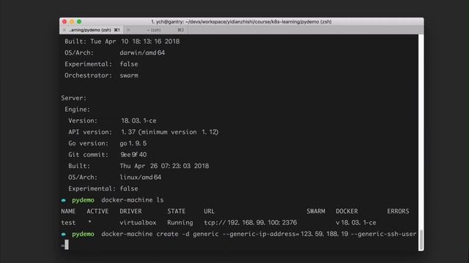469x263 pixels.
Task: Click the ACTIVE column header
Action: coord(97,211)
